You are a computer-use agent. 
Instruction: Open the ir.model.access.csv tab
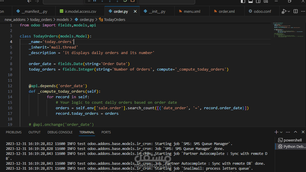tap(80, 12)
